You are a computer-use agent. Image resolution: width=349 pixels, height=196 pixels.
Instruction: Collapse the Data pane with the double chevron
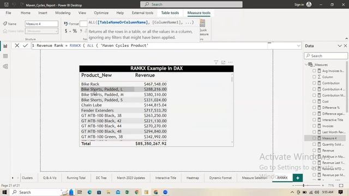point(340,46)
